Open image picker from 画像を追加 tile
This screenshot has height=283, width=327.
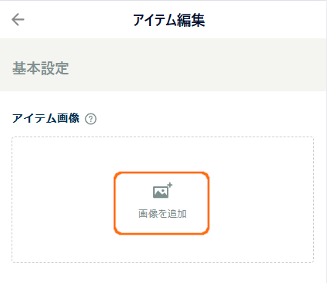coord(162,203)
